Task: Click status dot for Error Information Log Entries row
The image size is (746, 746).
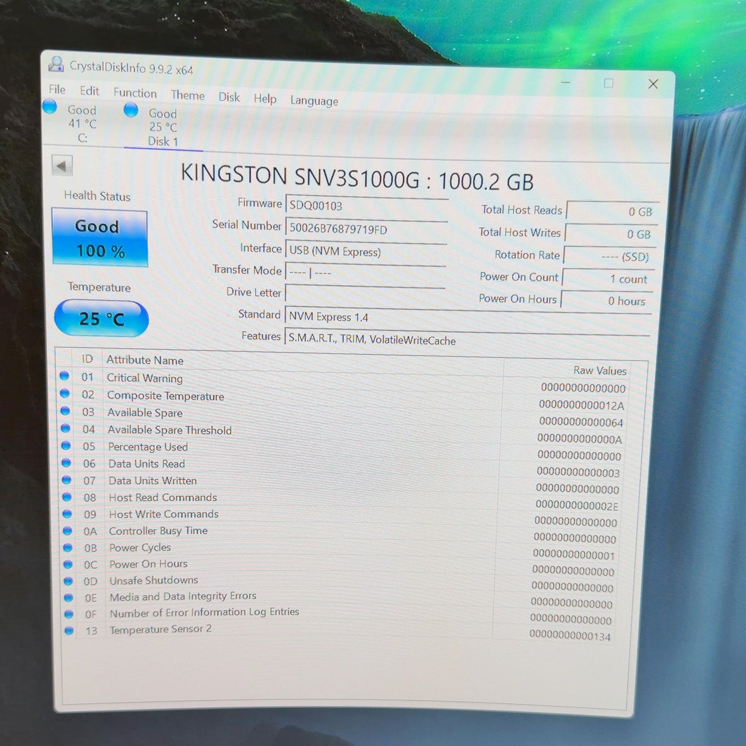Action: [69, 614]
